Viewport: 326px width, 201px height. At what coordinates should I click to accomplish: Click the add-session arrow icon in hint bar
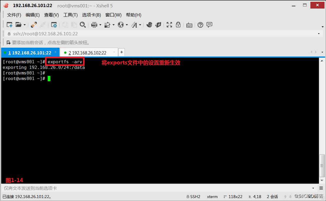(x=9, y=43)
